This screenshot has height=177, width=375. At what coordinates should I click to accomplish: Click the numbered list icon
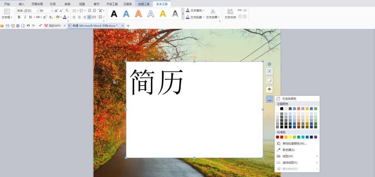(x=81, y=11)
